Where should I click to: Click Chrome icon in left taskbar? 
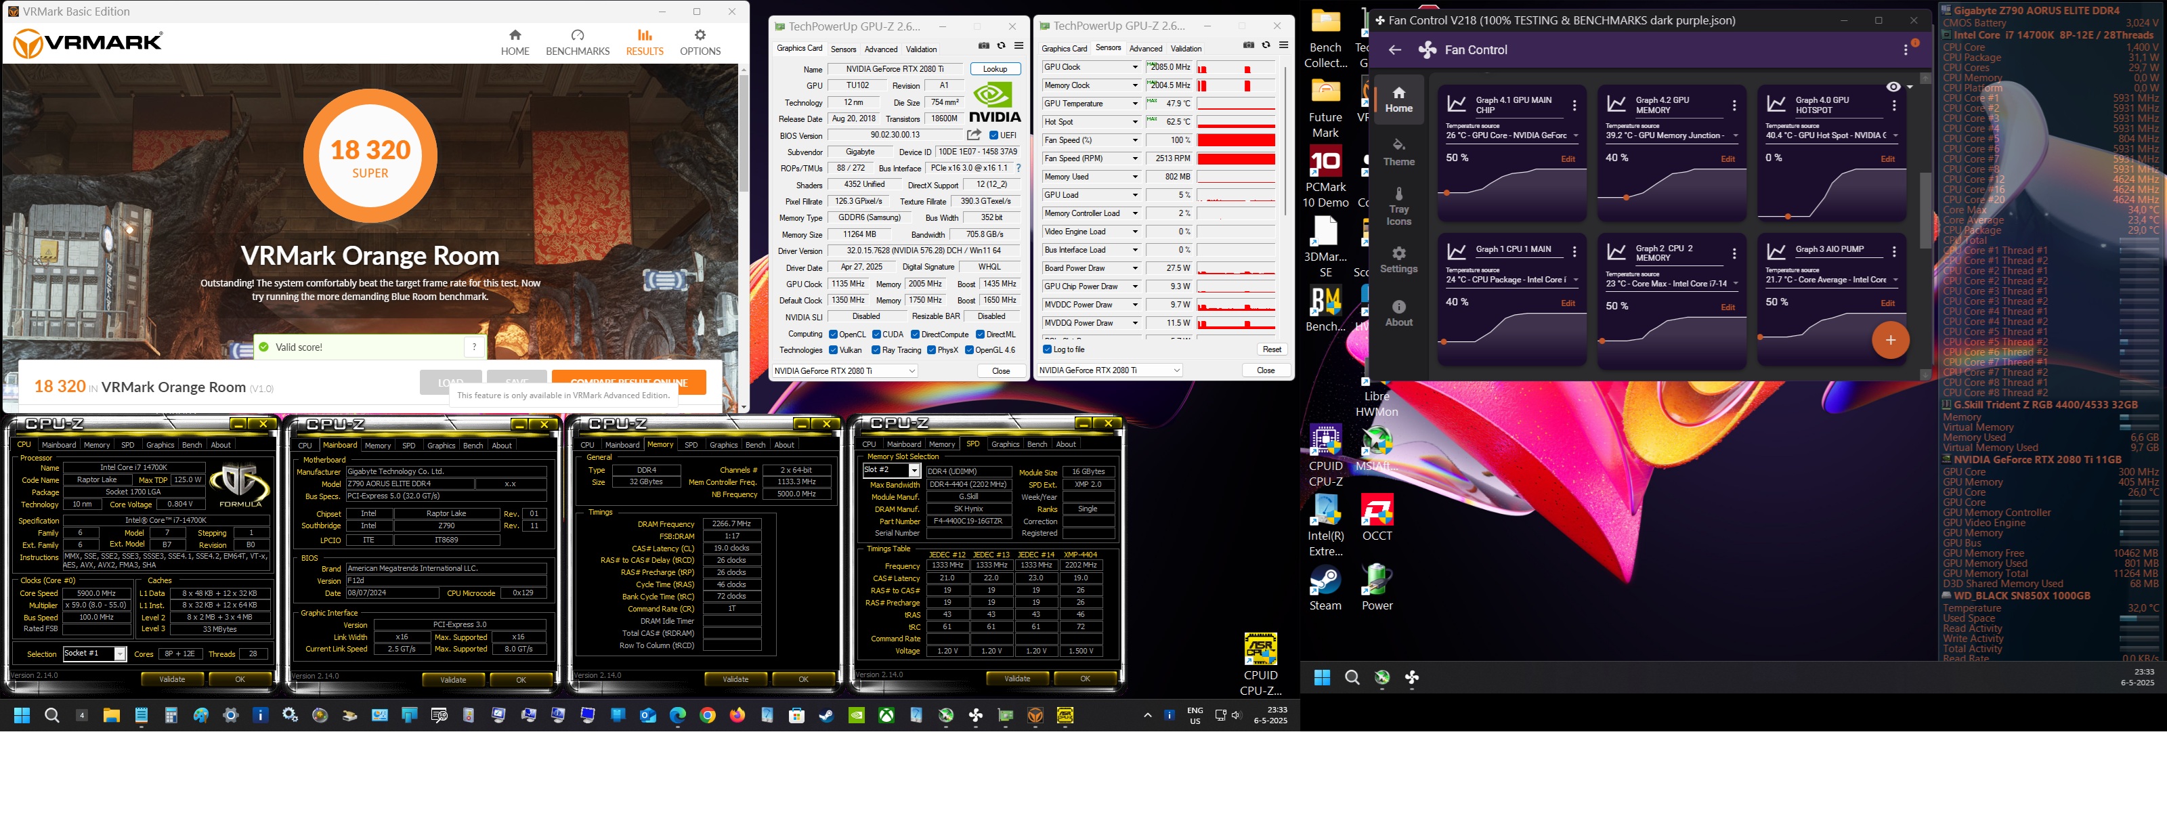(708, 716)
